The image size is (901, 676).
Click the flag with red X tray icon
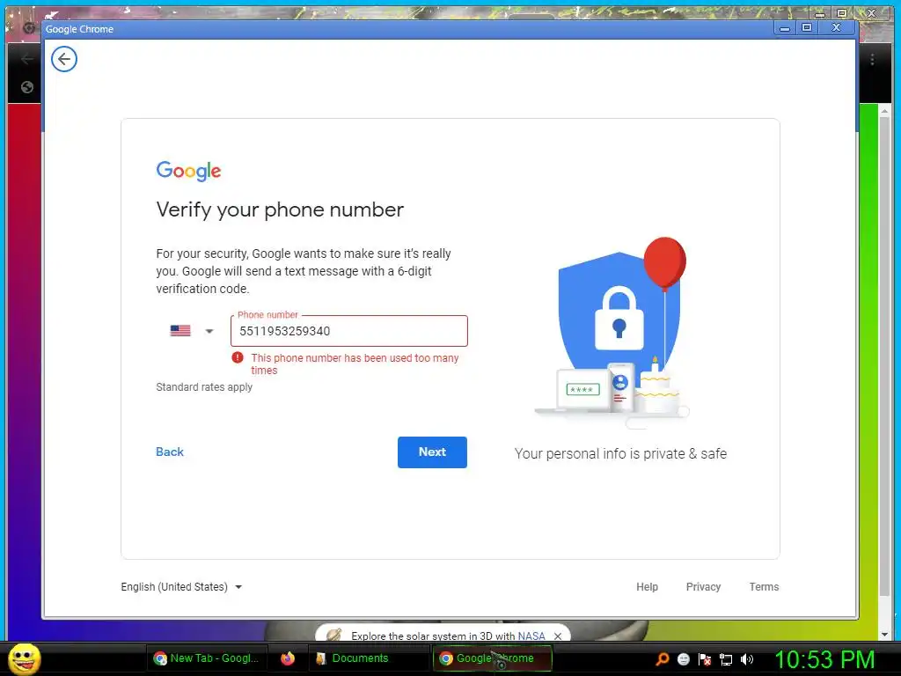705,659
